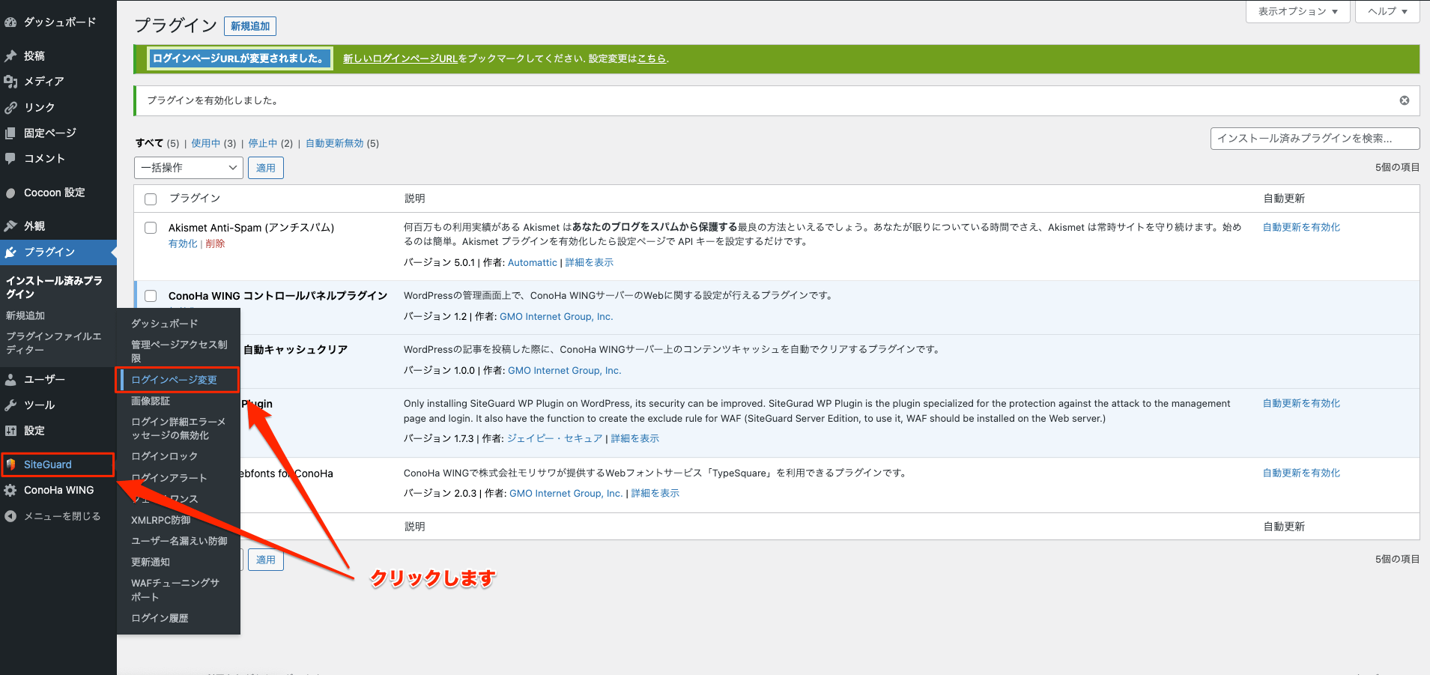The image size is (1430, 675).
Task: Open the コメント (Comments) sidebar icon
Action: click(x=44, y=158)
